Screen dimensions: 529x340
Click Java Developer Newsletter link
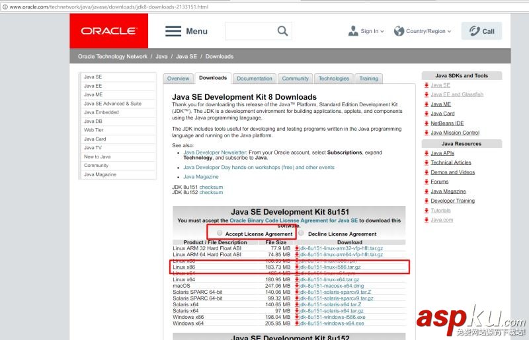216,153
